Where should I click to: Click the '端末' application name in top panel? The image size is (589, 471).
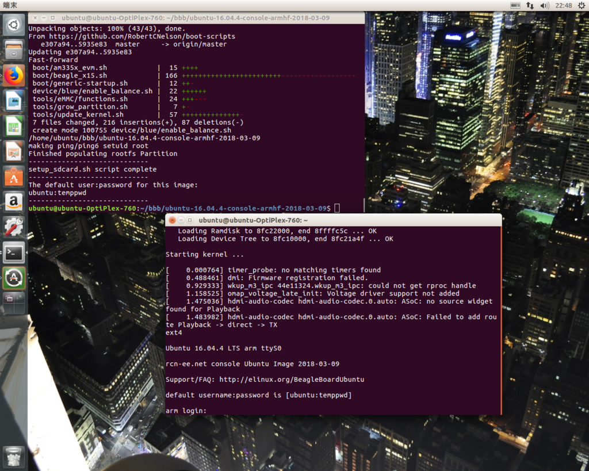click(10, 5)
